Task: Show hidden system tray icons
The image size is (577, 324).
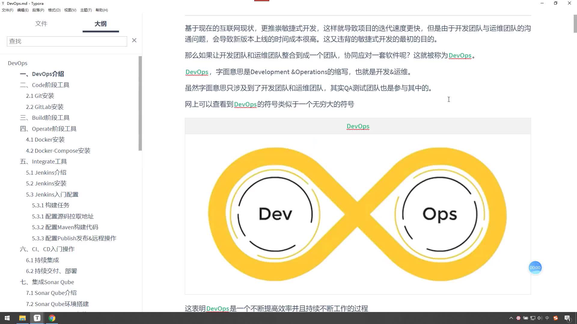Action: pyautogui.click(x=511, y=318)
